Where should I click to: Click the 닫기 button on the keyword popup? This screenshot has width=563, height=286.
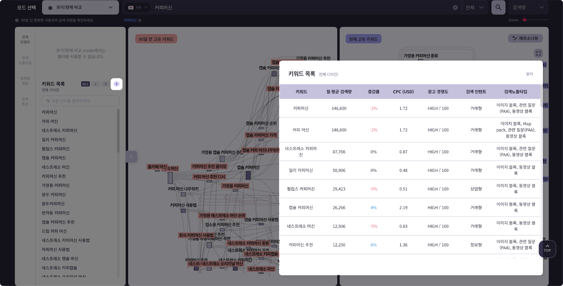530,74
